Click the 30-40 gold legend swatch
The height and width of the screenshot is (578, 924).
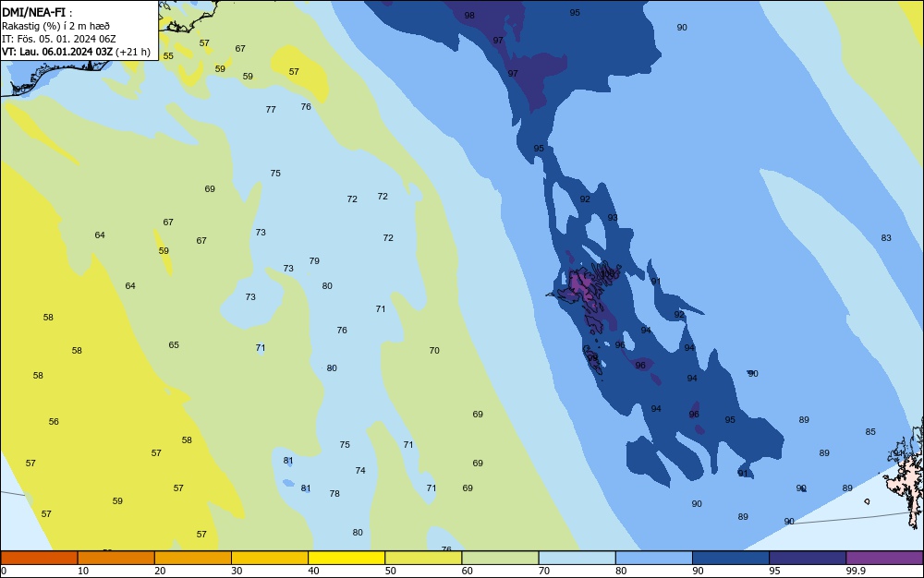click(270, 558)
